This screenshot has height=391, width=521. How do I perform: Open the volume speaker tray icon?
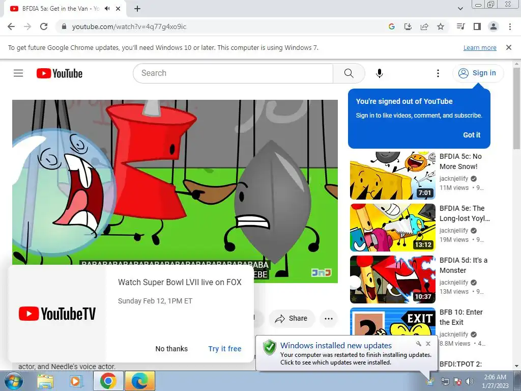(469, 381)
